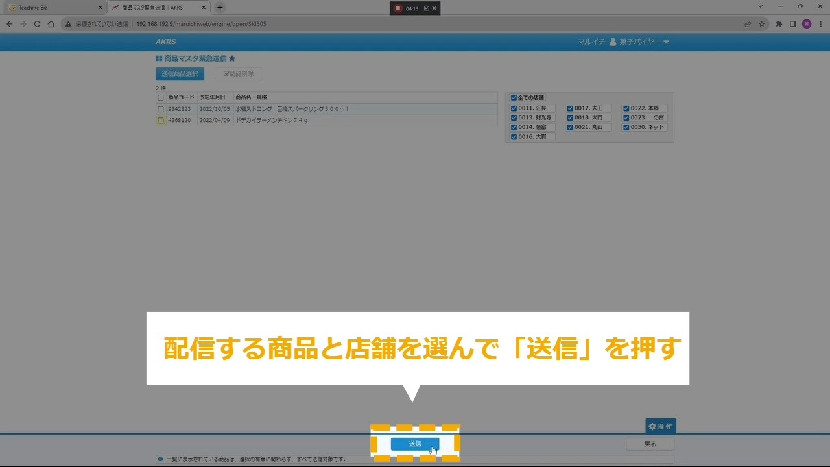Uncheck store 0011. 江良
The width and height of the screenshot is (830, 467).
[x=514, y=108]
